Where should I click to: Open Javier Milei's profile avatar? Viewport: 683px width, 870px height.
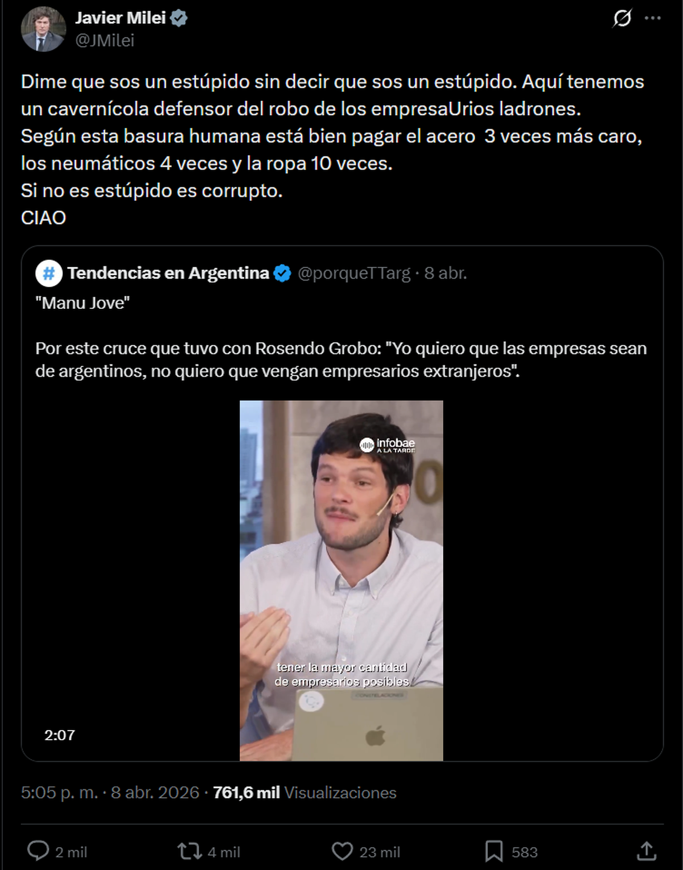43,29
